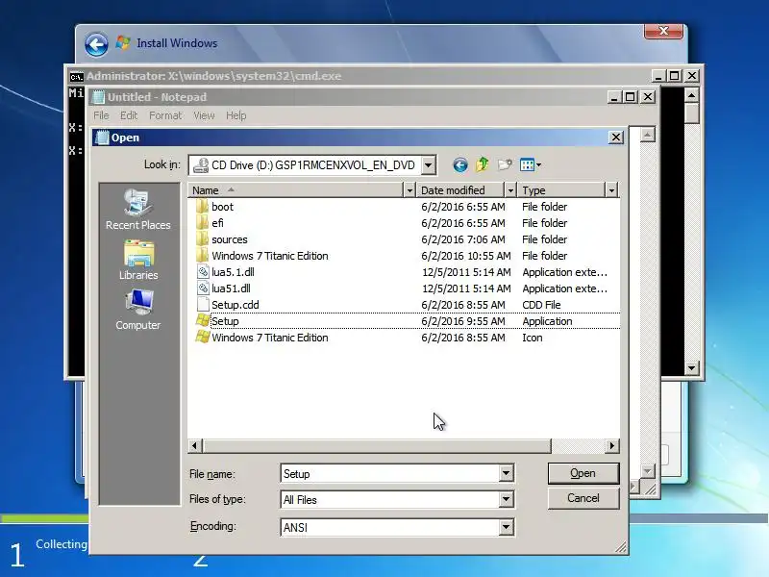Screen dimensions: 769x577
Task: Open Name column filter dropdown
Action: [409, 189]
